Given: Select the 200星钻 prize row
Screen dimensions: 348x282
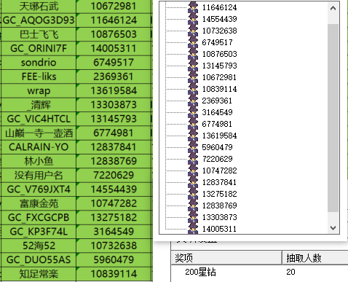Looking at the screenshot, I should click(x=259, y=272).
